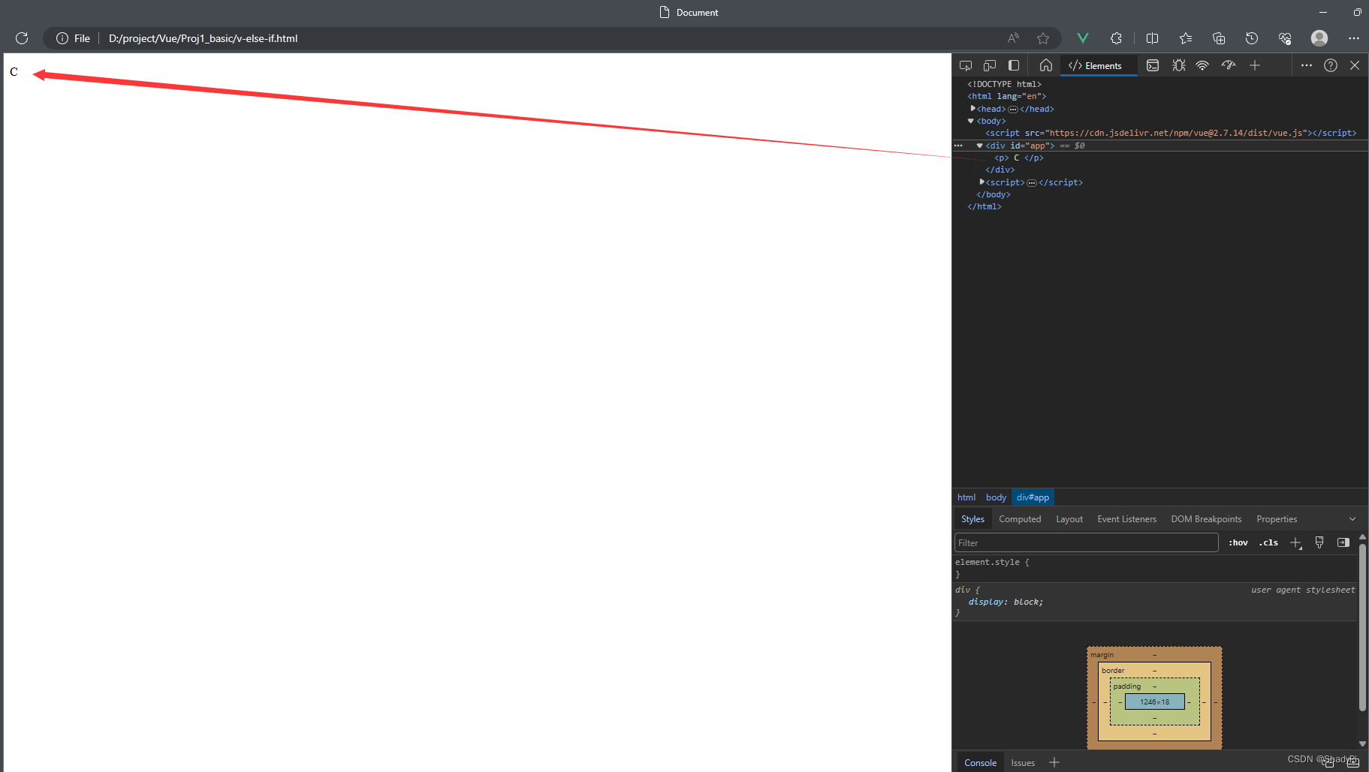Expand the head element node
The image size is (1369, 772).
pos(972,109)
